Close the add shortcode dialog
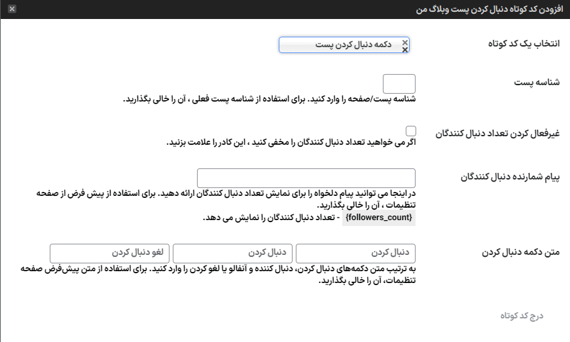The image size is (570, 342). [12, 9]
